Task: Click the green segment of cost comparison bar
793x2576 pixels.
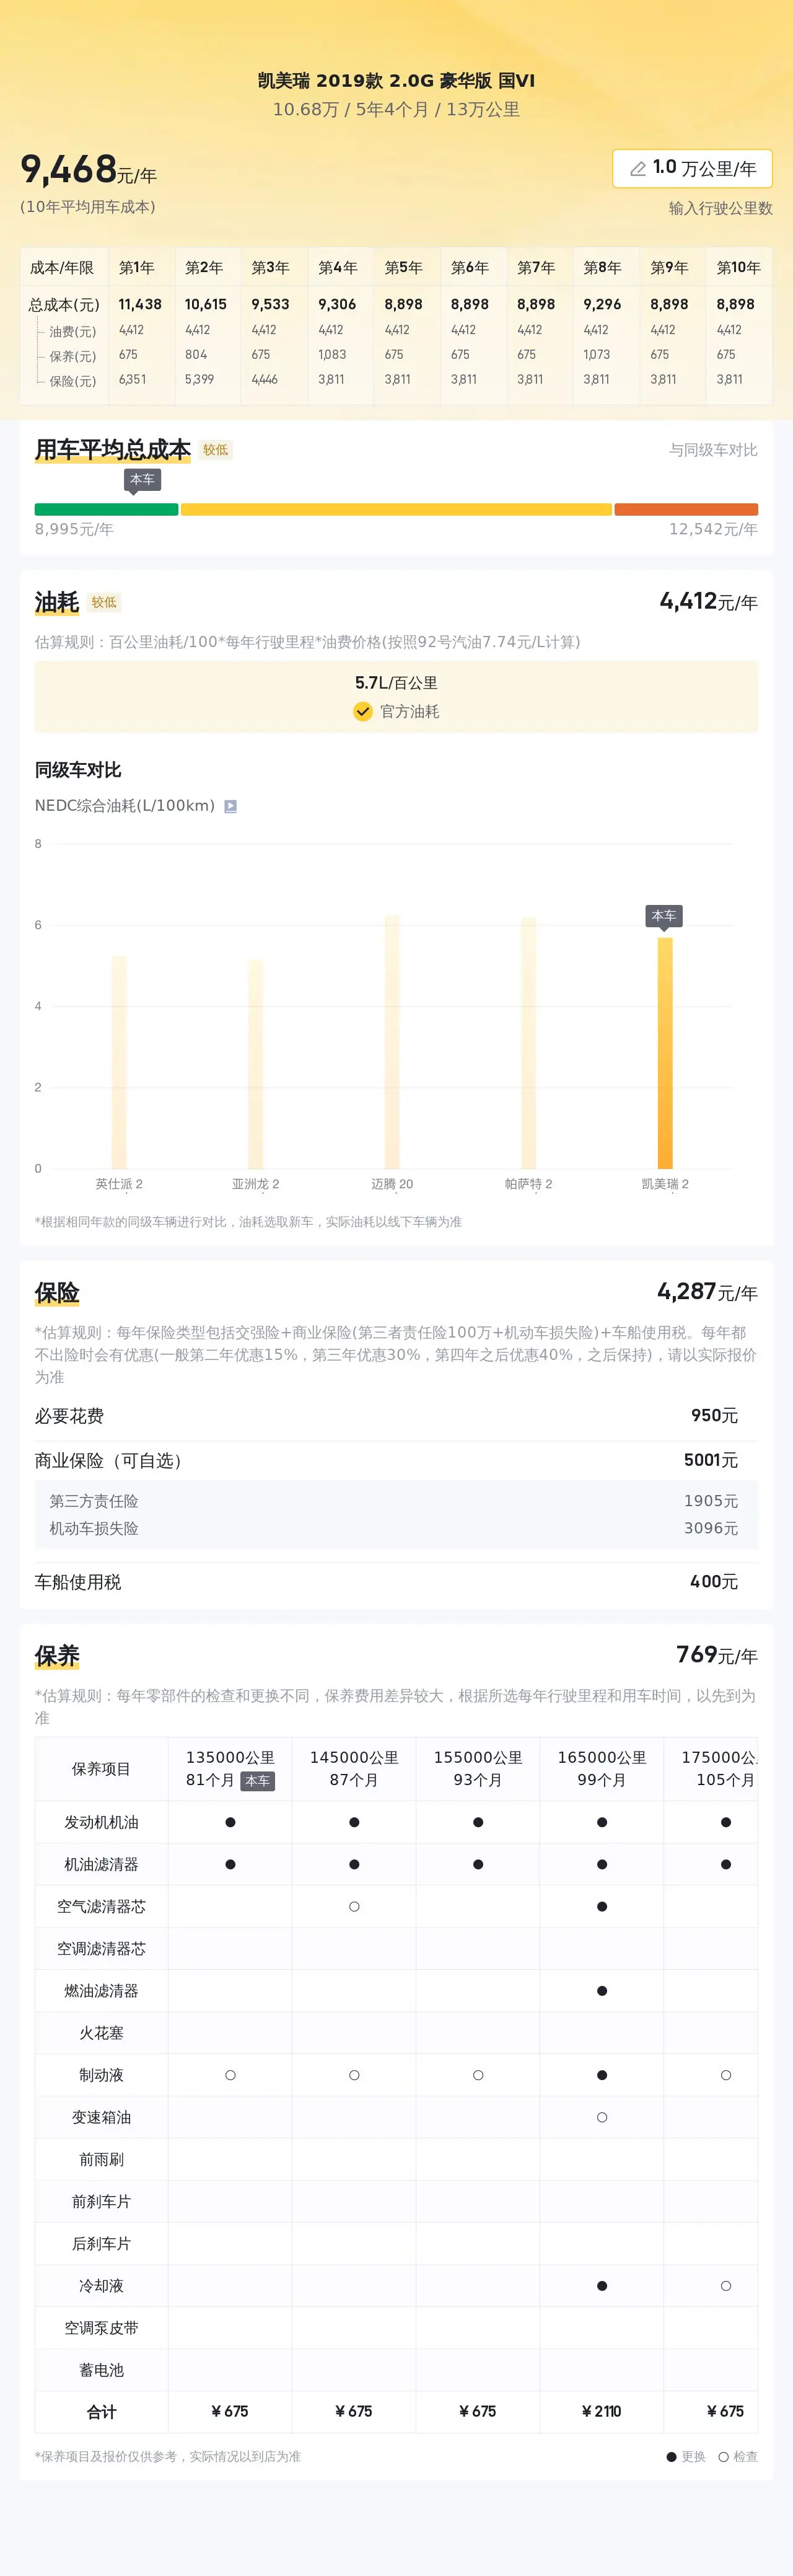Action: point(106,510)
